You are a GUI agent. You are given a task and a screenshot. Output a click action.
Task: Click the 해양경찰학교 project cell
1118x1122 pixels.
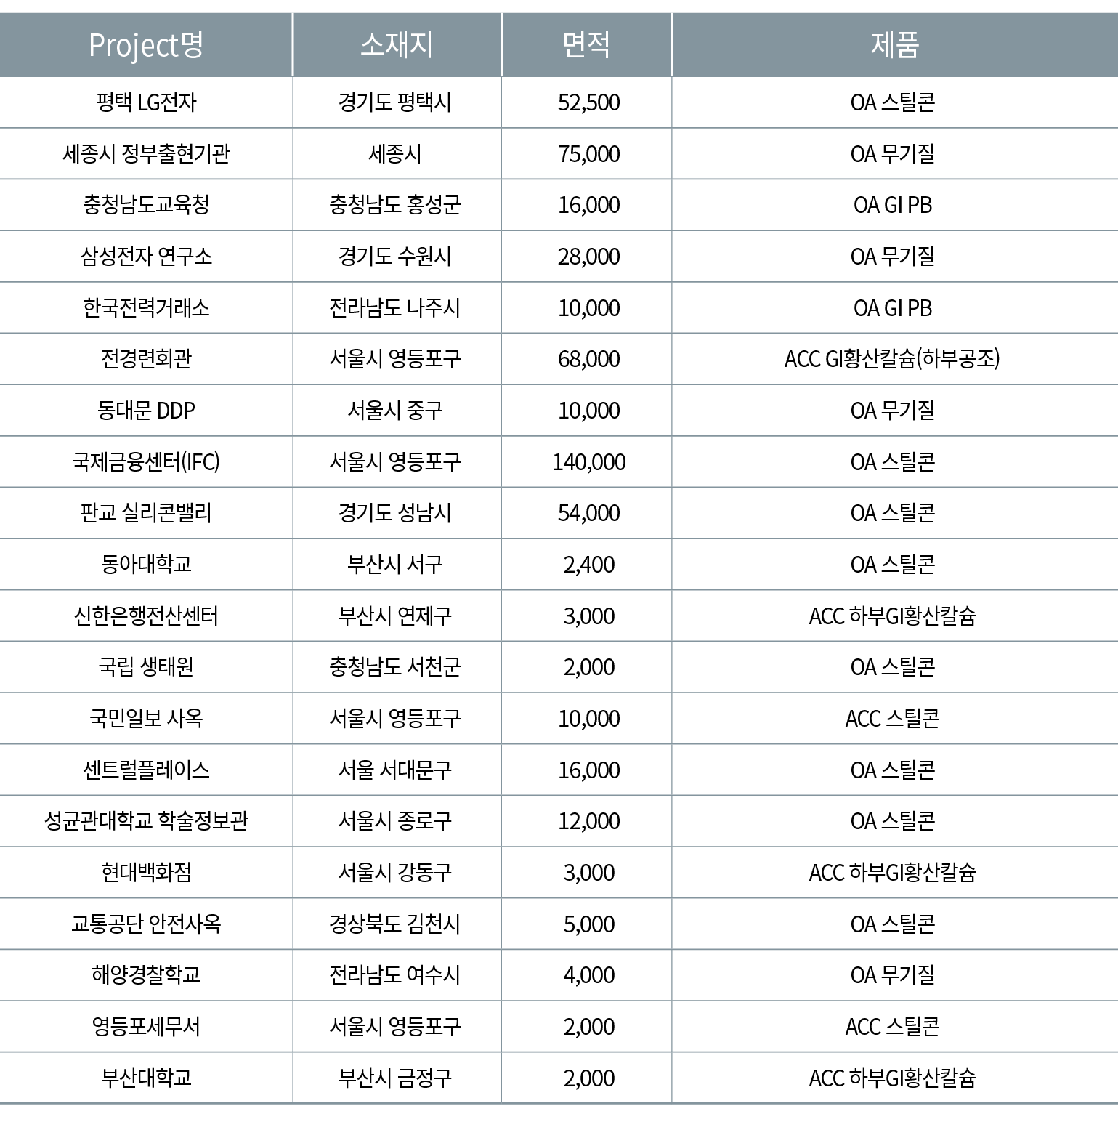(x=146, y=975)
